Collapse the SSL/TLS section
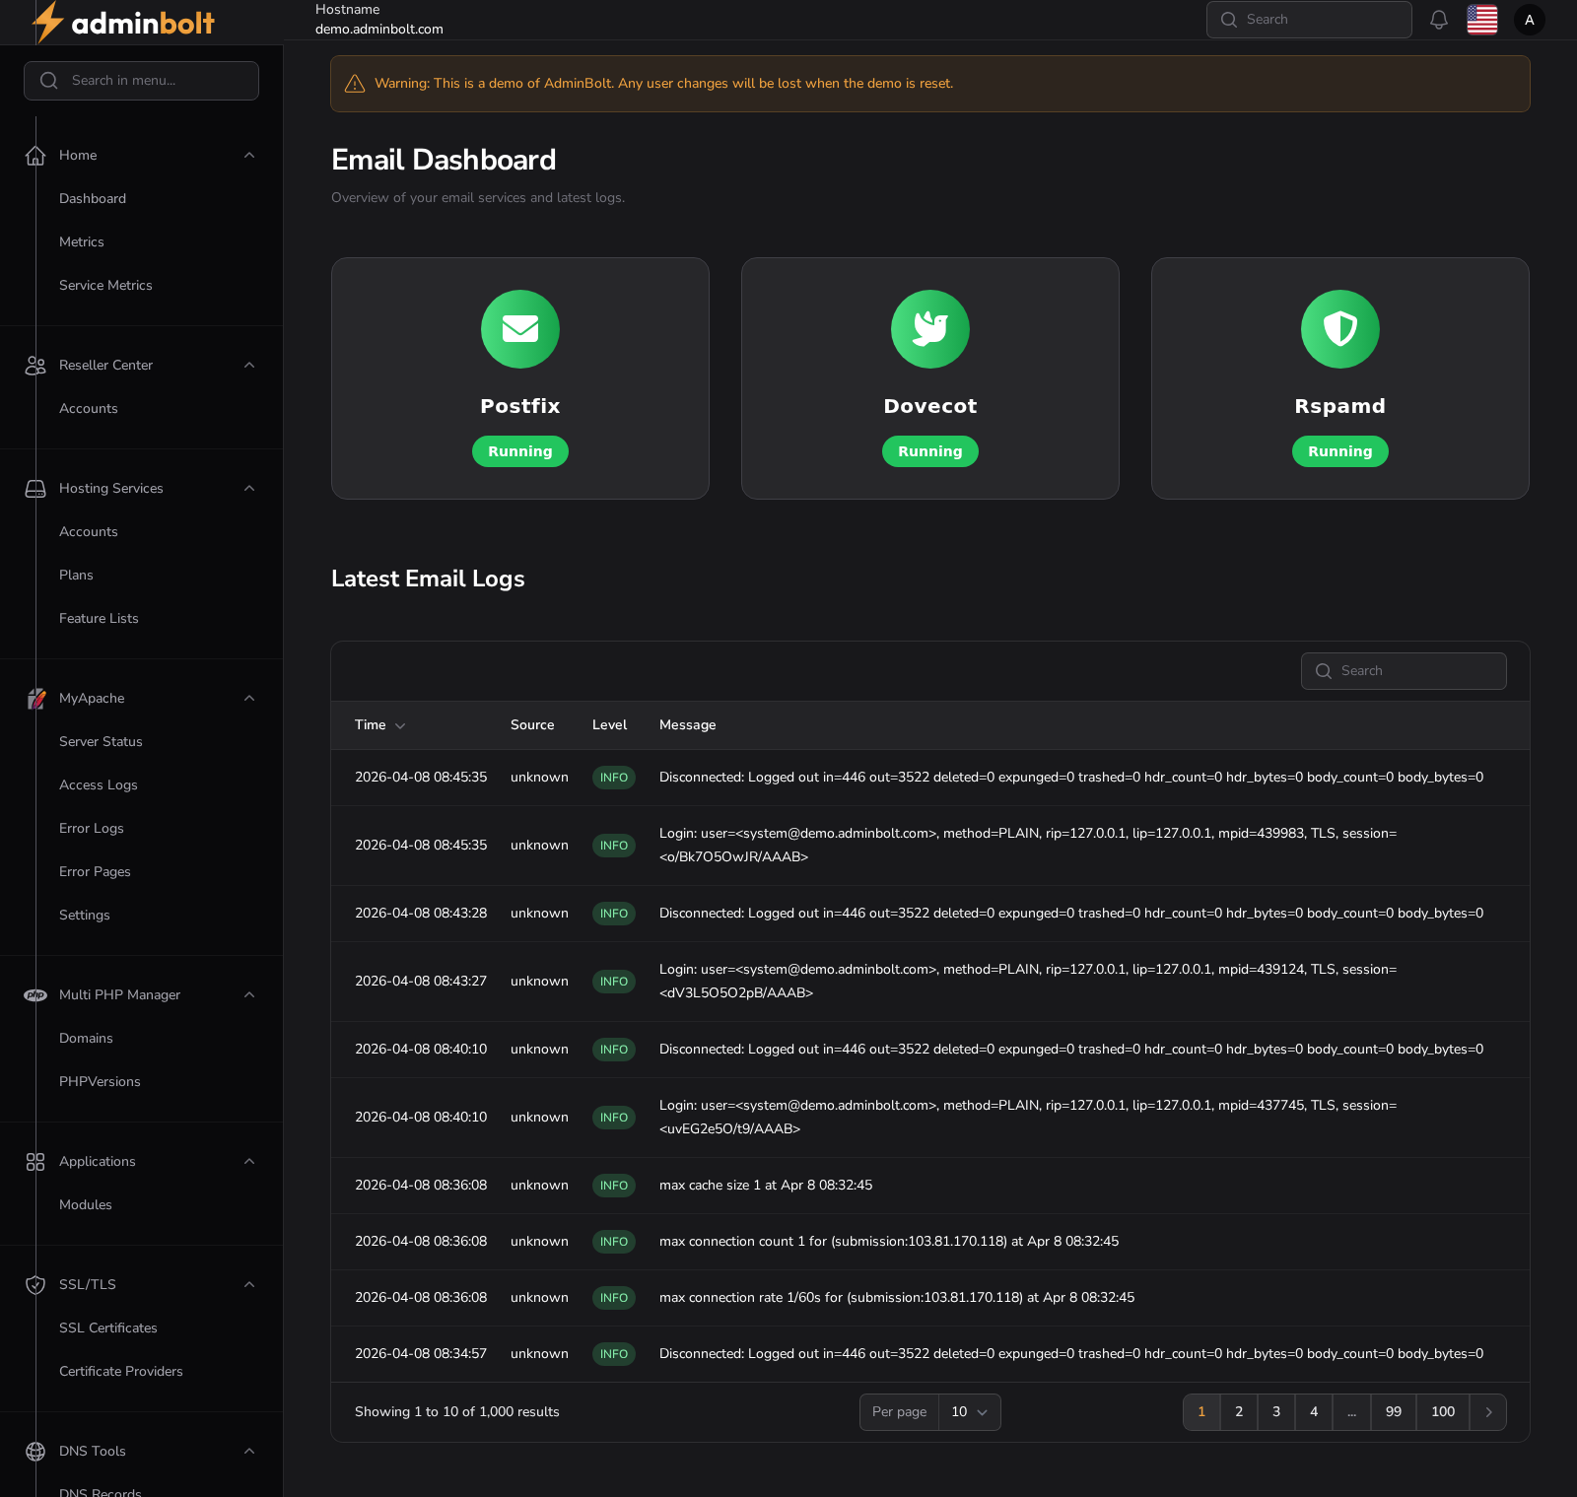1577x1497 pixels. [249, 1285]
